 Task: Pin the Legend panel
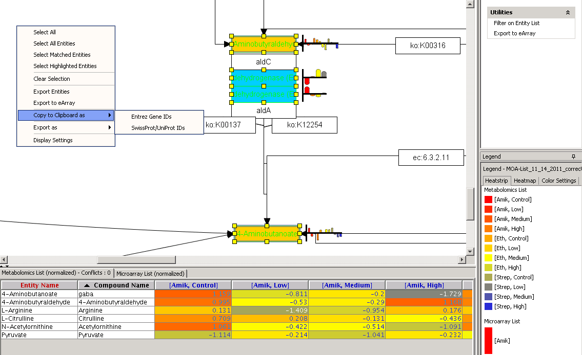[x=573, y=157]
